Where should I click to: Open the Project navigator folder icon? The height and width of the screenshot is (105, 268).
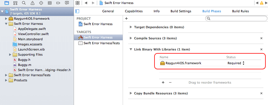click(x=7, y=3)
